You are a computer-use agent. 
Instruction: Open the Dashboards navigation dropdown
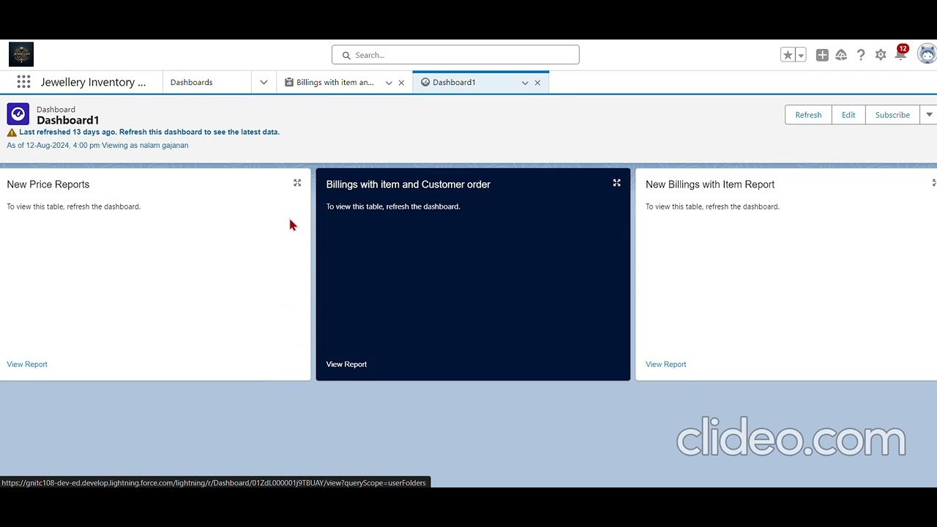(x=264, y=83)
